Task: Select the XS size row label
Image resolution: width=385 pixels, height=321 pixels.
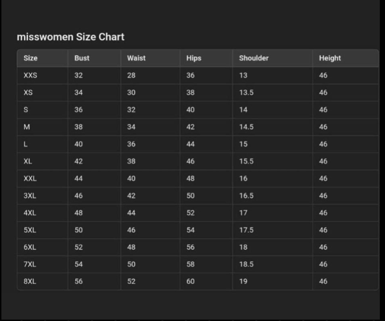Action: pyautogui.click(x=28, y=93)
